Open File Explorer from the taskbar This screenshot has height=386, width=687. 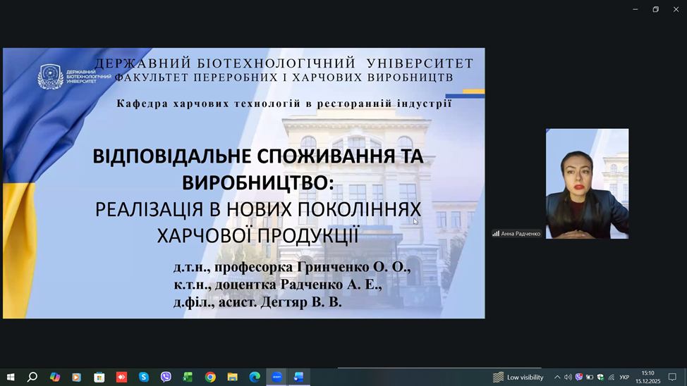click(232, 377)
